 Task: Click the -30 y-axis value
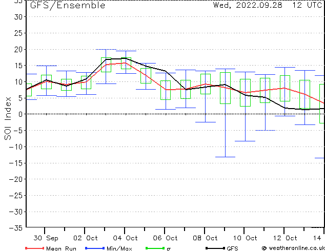[16, 212]
